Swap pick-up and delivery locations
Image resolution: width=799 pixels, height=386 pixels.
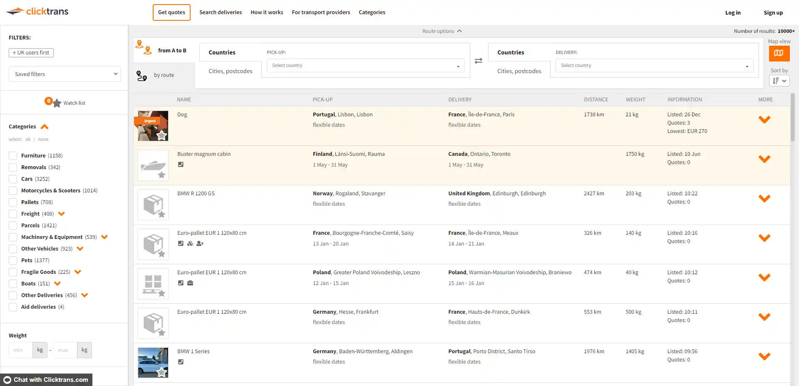click(x=479, y=61)
